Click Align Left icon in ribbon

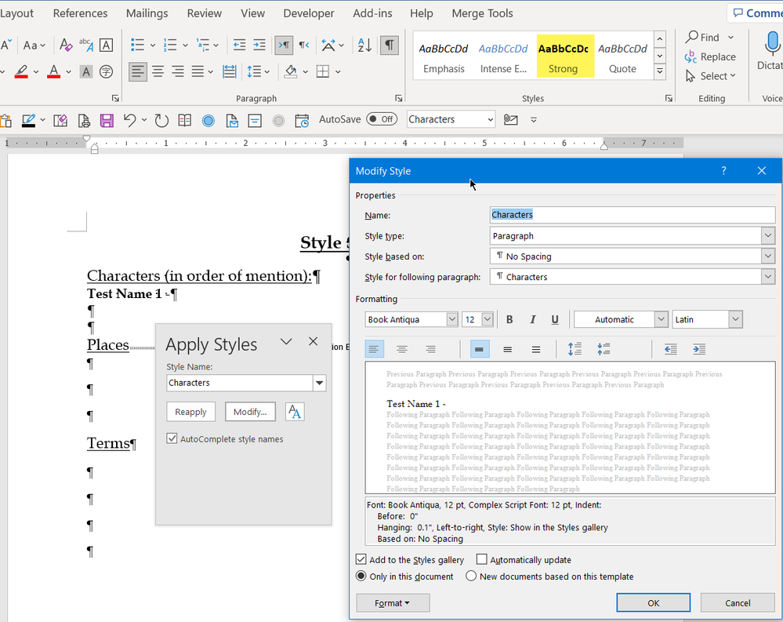(138, 71)
